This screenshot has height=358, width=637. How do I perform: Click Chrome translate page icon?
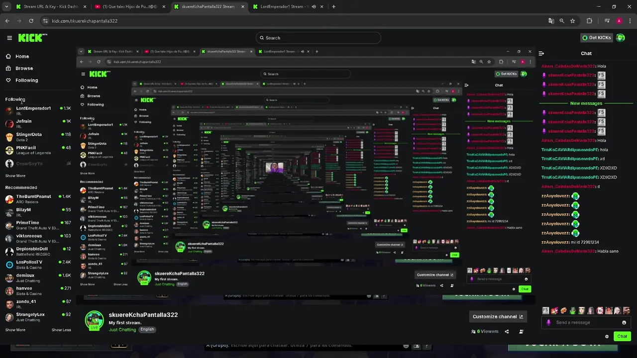[551, 21]
